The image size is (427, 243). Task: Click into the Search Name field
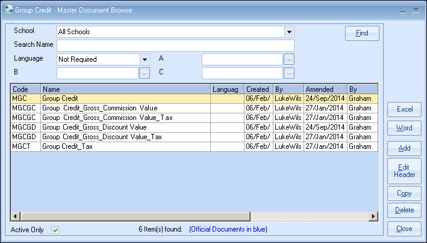(x=175, y=45)
